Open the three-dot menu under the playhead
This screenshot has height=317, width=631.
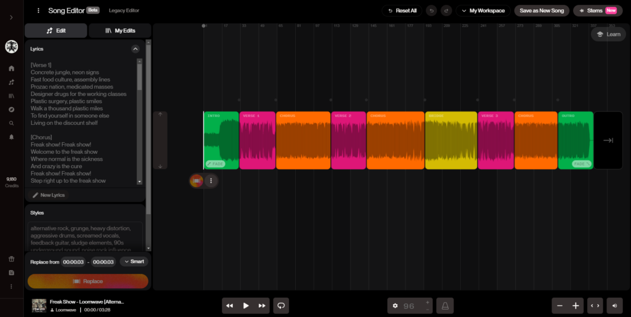coord(211,181)
